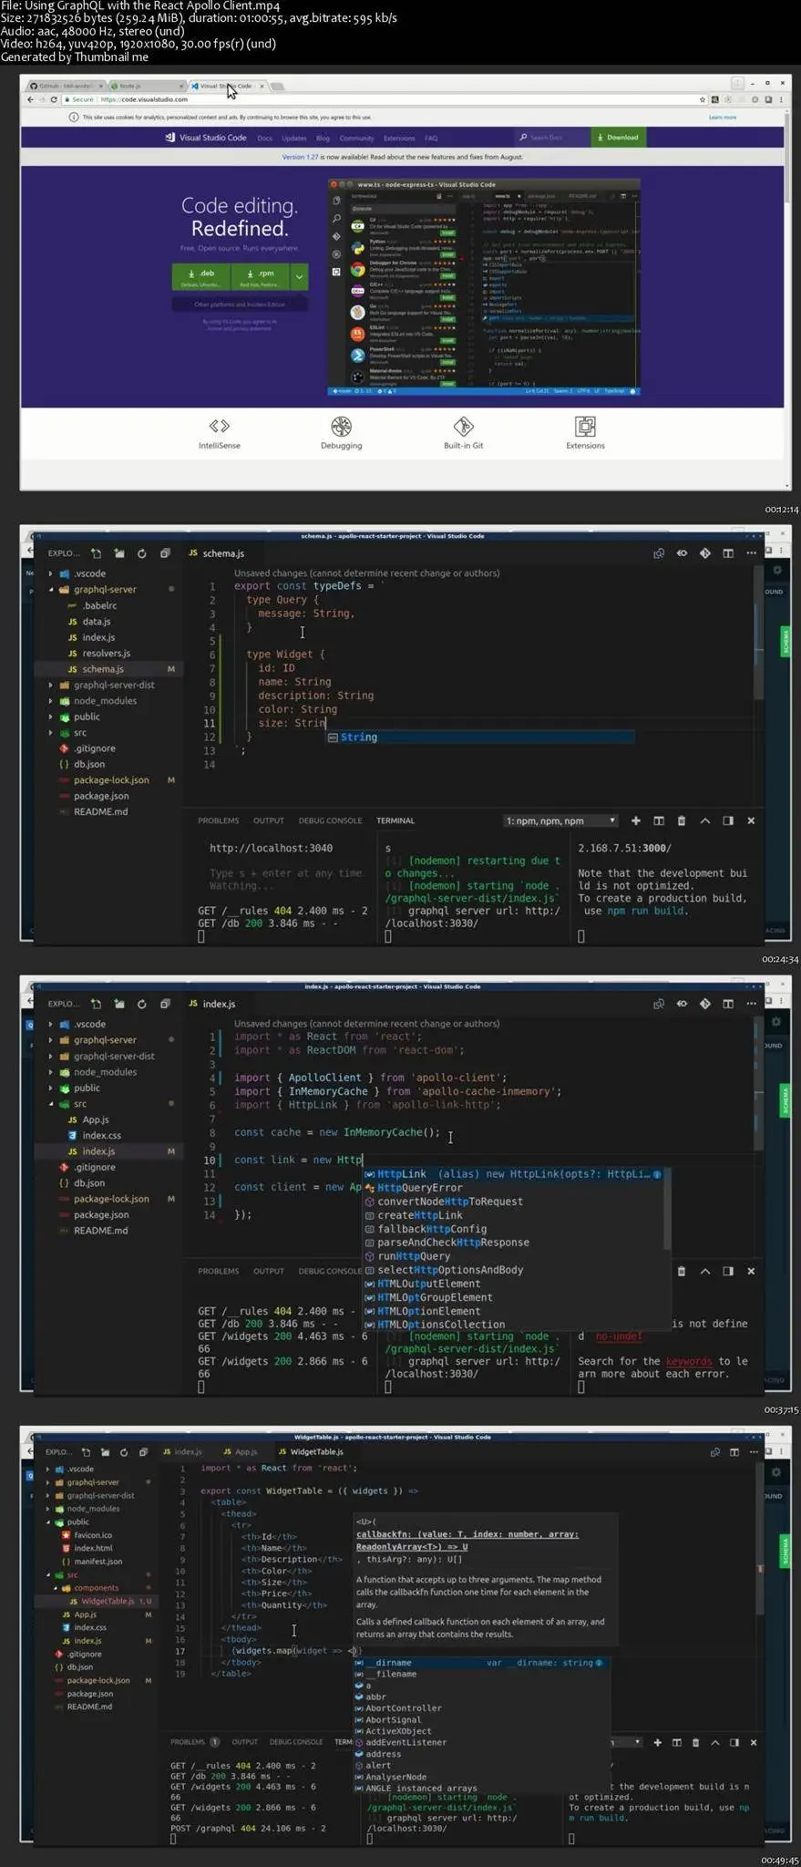The image size is (801, 1867).
Task: Click Learn more in cookie notice
Action: tap(722, 117)
